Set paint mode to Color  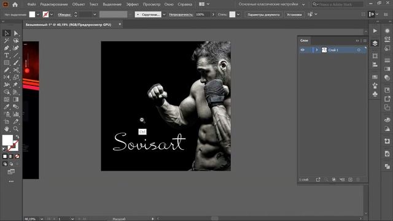tap(5, 157)
